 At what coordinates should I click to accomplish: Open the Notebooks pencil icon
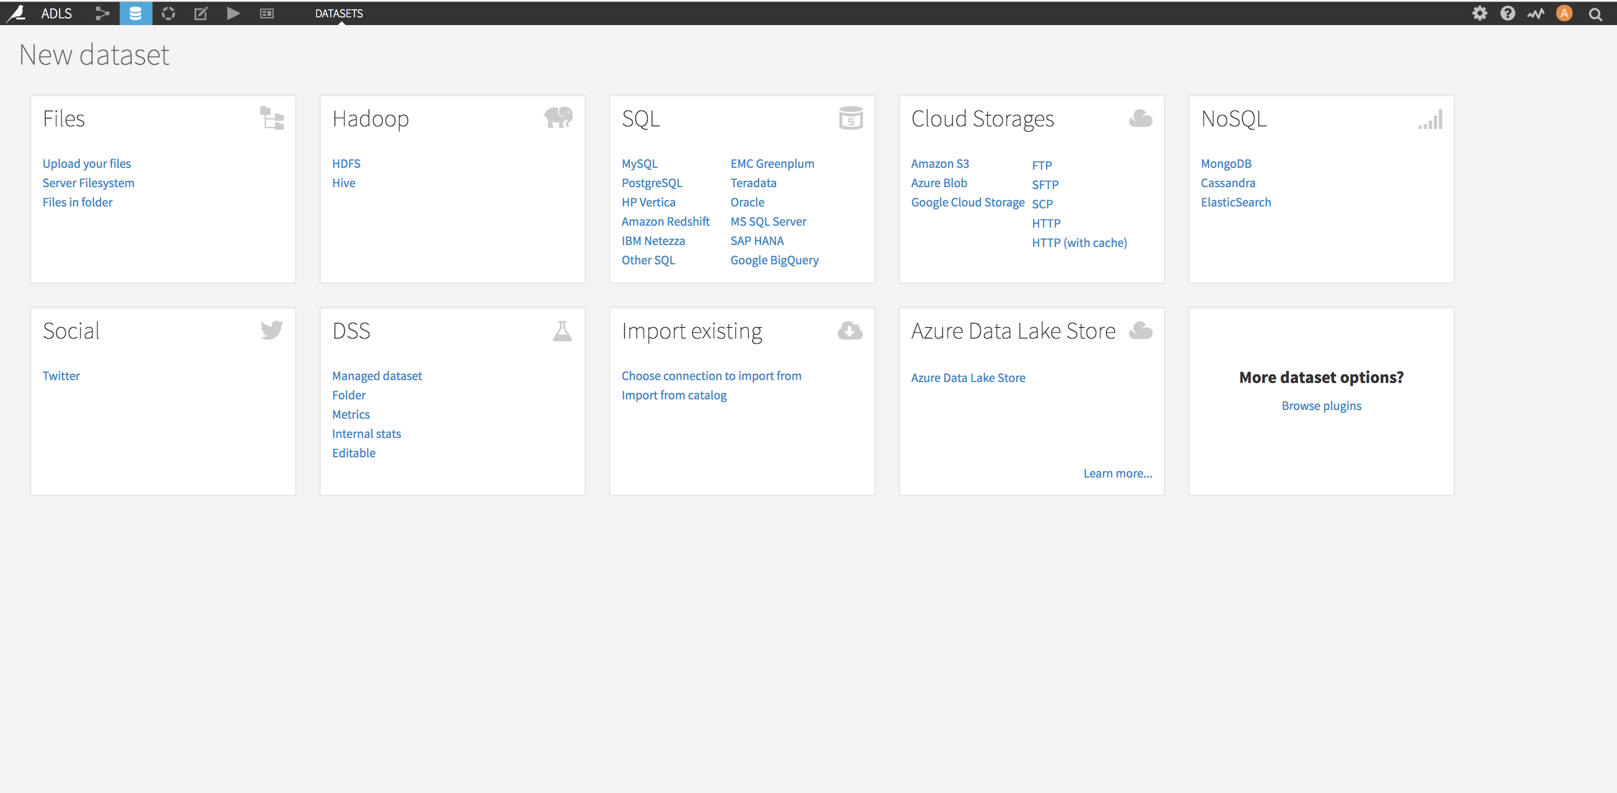click(x=201, y=13)
